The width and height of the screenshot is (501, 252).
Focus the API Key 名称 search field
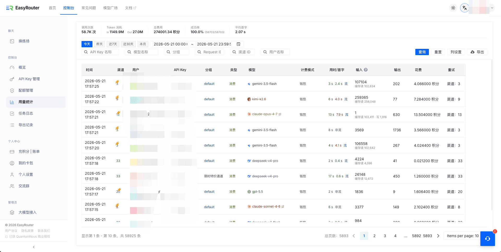[100, 52]
